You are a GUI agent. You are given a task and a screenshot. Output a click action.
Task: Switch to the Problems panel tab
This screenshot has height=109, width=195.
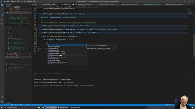[43, 74]
